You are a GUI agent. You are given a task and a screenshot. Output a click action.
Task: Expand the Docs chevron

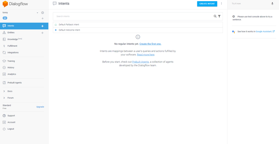pyautogui.click(x=4, y=91)
